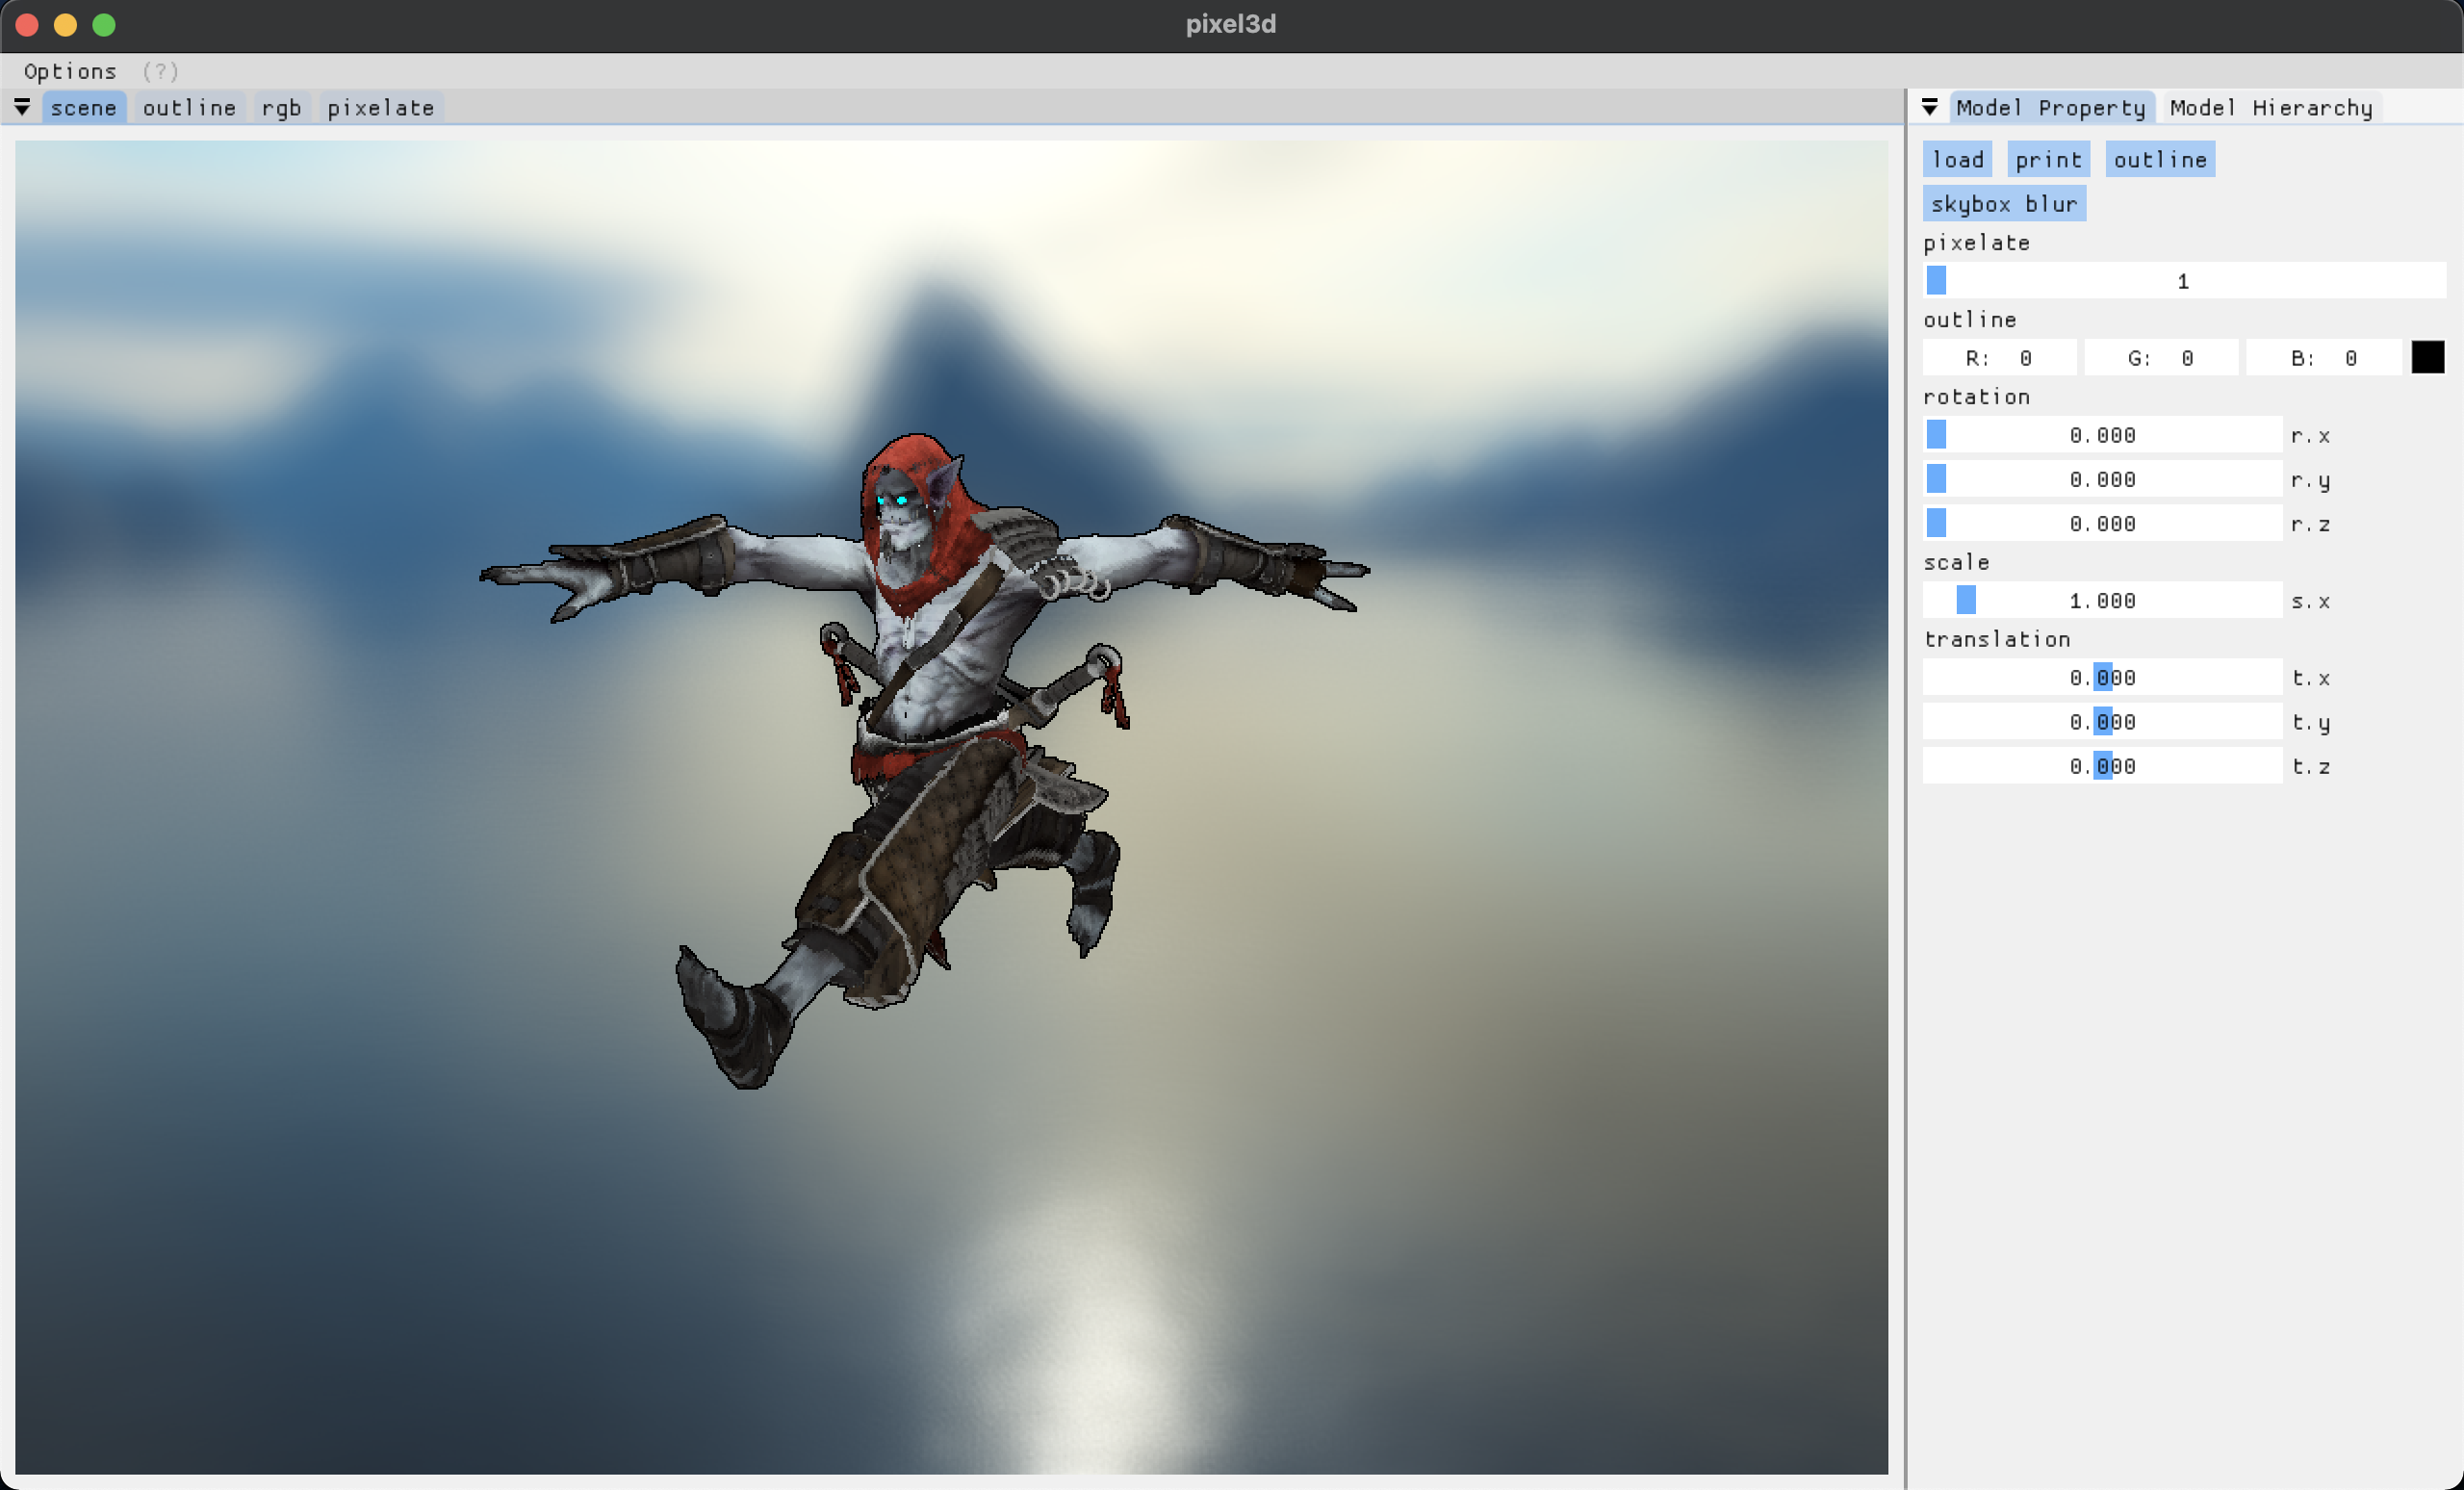
Task: Select the Model Property tab
Action: point(2051,107)
